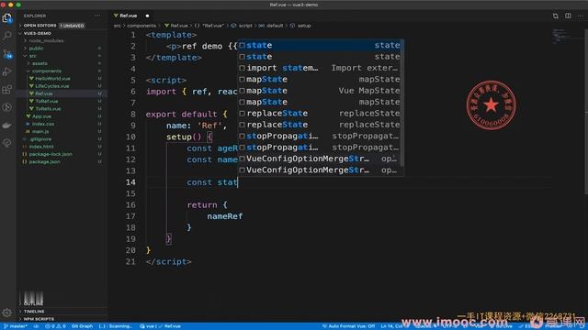
Task: Click the Ln 14 cursor position indicator
Action: (392, 326)
